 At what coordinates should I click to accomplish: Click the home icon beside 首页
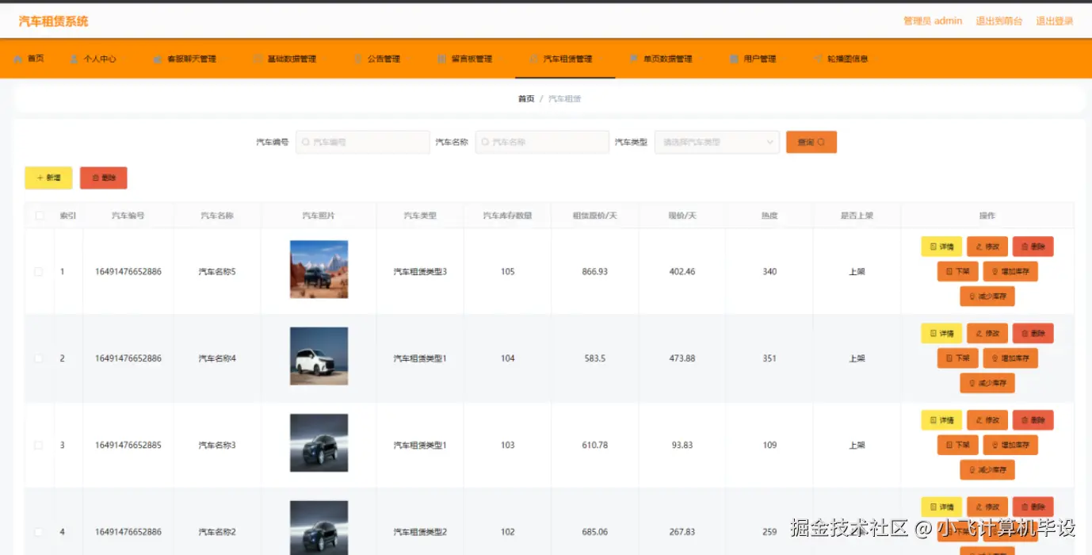click(x=17, y=59)
